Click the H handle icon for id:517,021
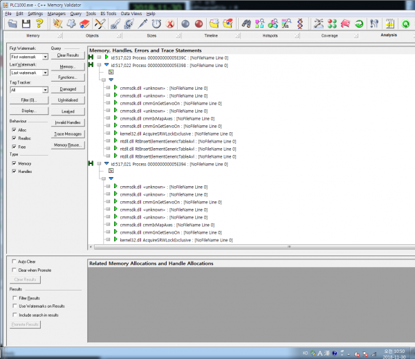 click(91, 164)
